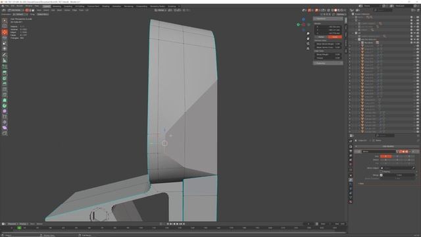
Task: Choose the Inset Faces tool
Action: (x=5, y=78)
